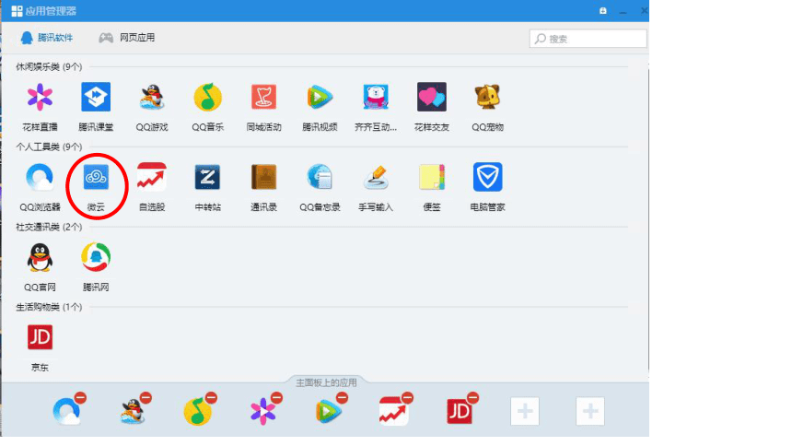Remove QQ游戏 from the main panel
The width and height of the screenshot is (792, 446).
coord(146,398)
